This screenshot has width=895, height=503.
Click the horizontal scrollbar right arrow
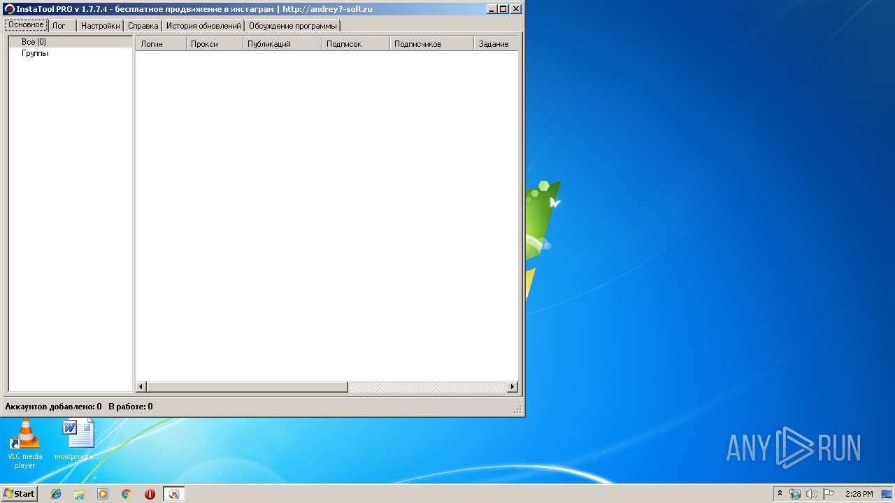pos(513,387)
